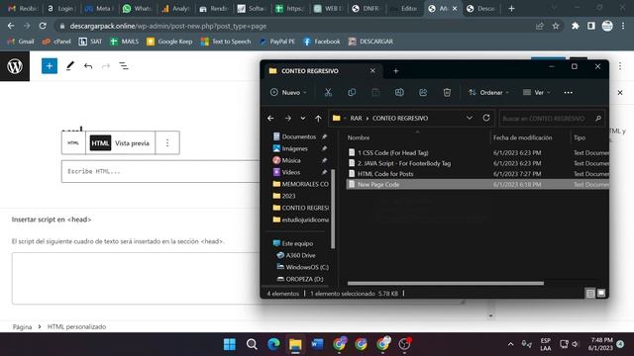Expand recent locations chevron in Explorer

303,119
